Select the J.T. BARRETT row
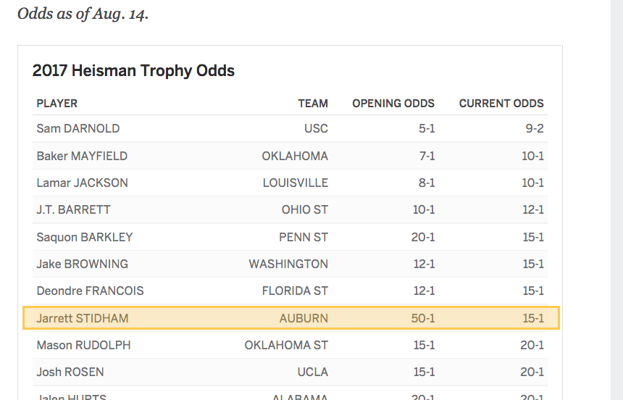The height and width of the screenshot is (400, 623). pyautogui.click(x=290, y=209)
